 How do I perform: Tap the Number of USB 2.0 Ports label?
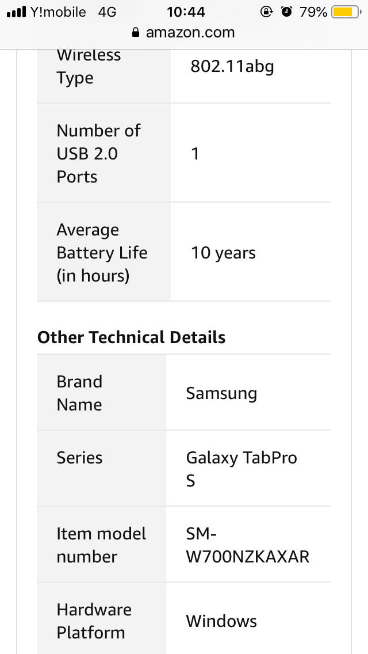coord(99,154)
